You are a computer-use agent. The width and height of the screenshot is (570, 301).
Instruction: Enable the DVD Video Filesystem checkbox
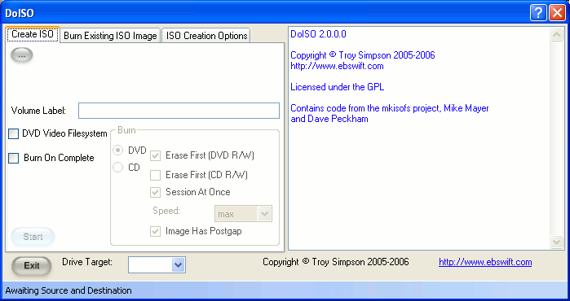tap(13, 133)
